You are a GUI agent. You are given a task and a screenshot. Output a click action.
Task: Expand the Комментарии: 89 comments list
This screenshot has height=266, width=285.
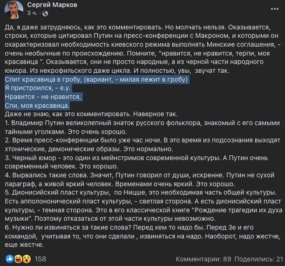pyautogui.click(x=204, y=259)
